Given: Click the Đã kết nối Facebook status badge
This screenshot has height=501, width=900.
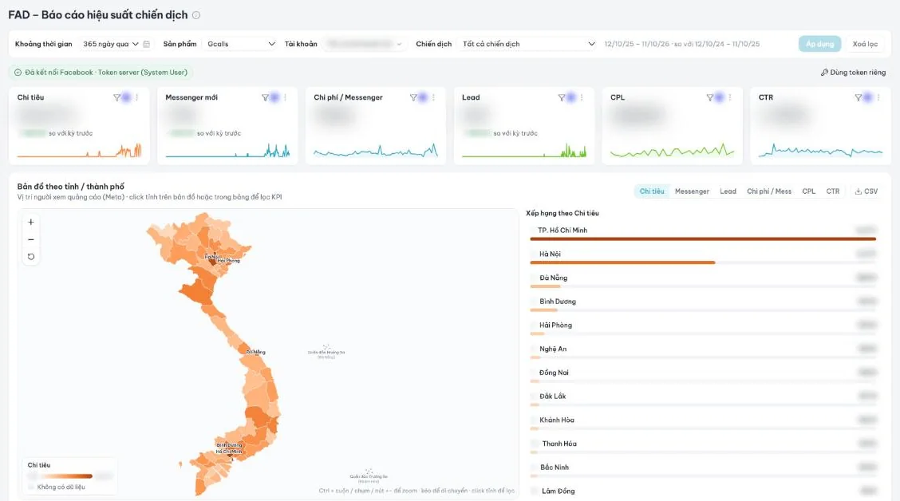Looking at the screenshot, I should pyautogui.click(x=101, y=73).
